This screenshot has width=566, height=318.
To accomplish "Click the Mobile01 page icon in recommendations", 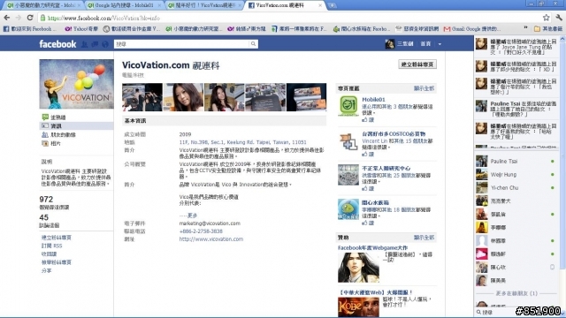I will pyautogui.click(x=348, y=106).
